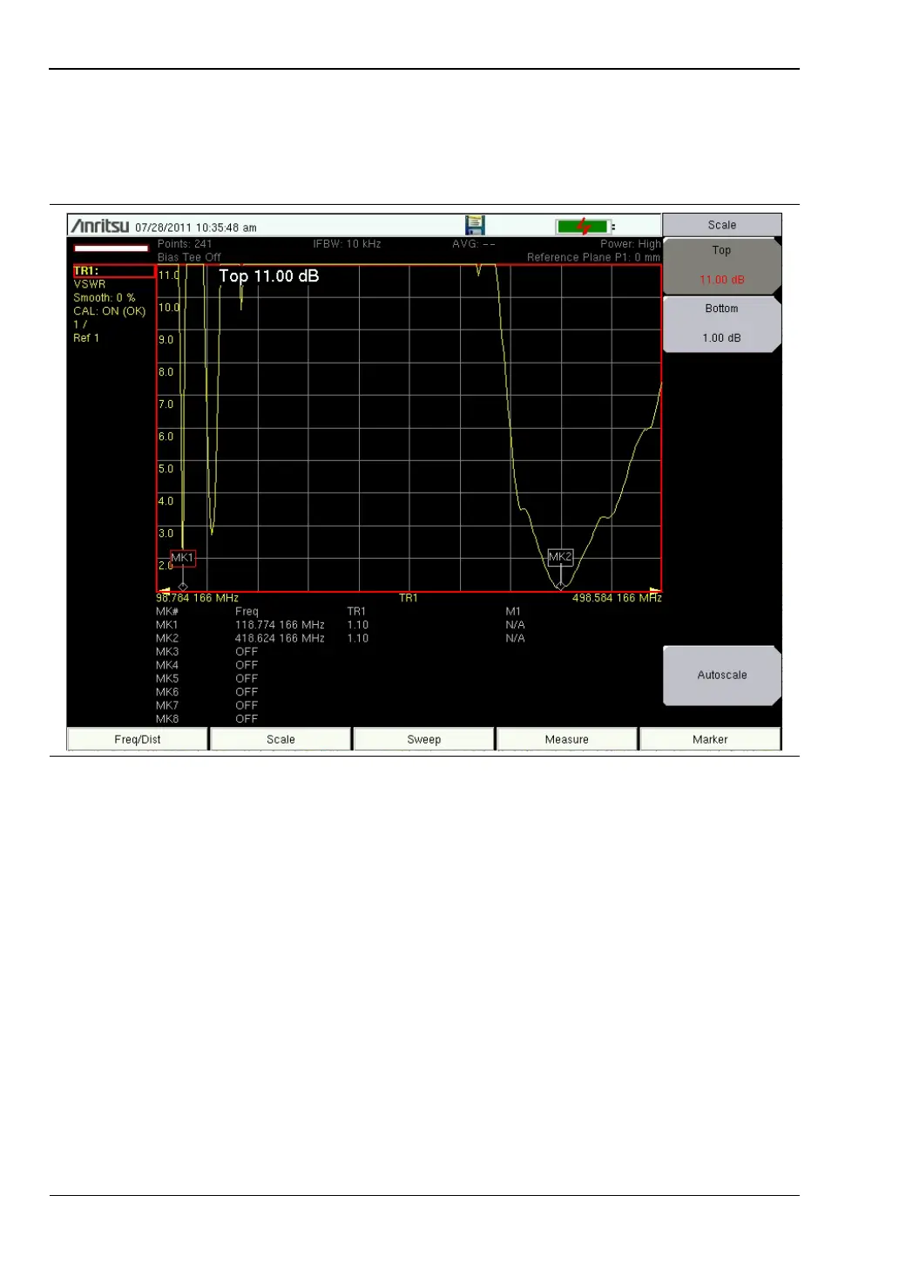Open the Marker menu
Viewport: 899px width, 1270px height.
(710, 739)
